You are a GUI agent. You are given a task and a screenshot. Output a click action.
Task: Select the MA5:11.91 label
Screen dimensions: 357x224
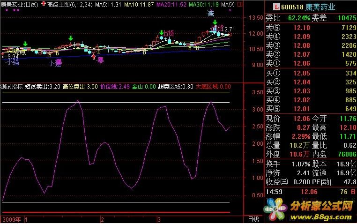pos(108,4)
